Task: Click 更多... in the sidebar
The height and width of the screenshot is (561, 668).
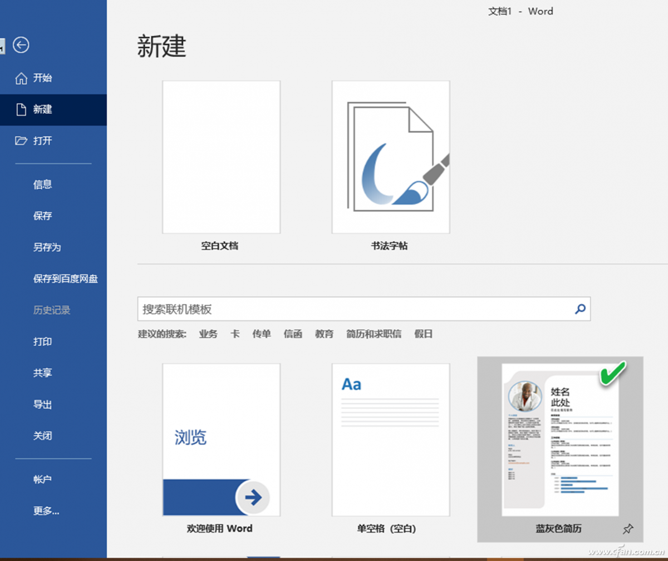Action: (46, 511)
